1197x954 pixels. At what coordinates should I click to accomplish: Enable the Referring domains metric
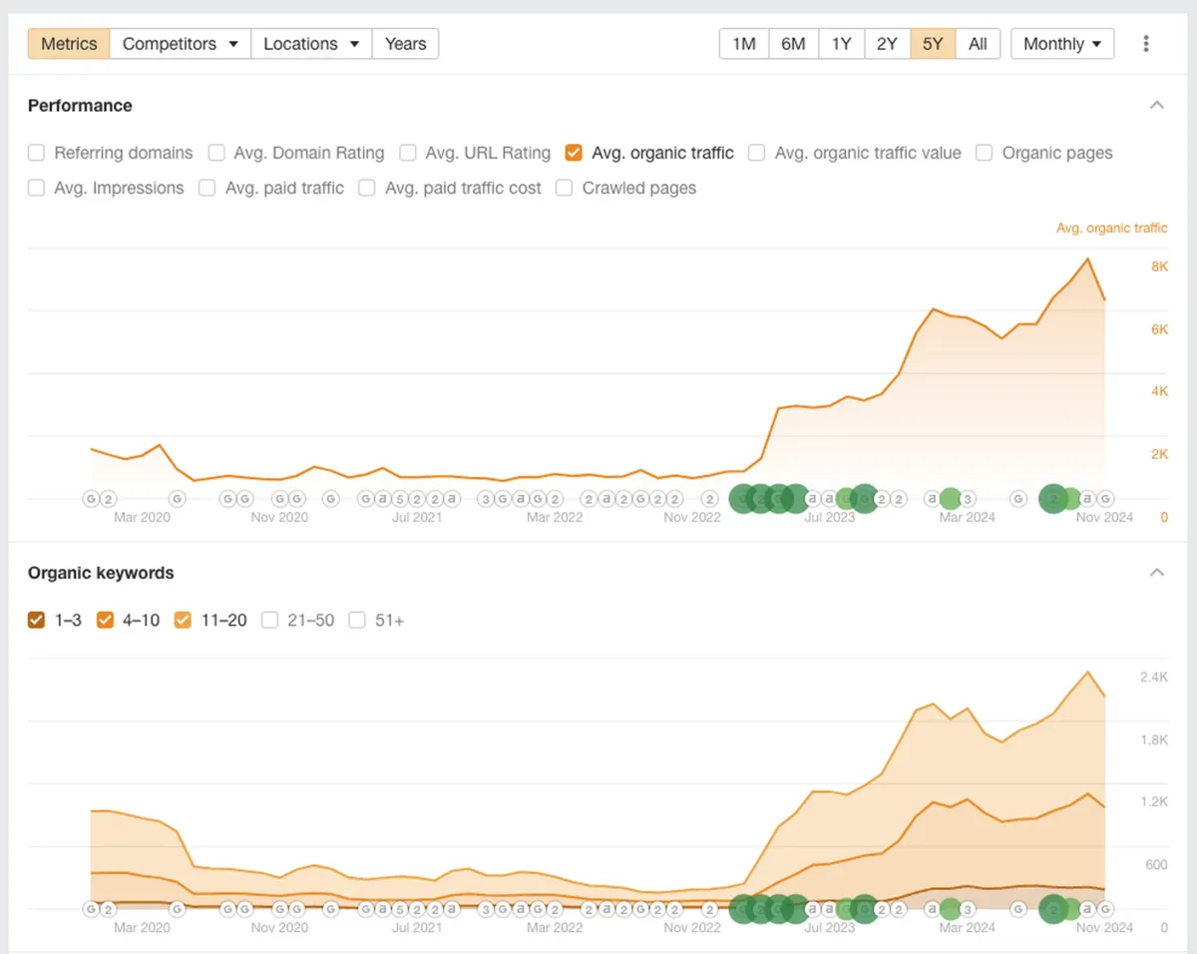(x=37, y=153)
